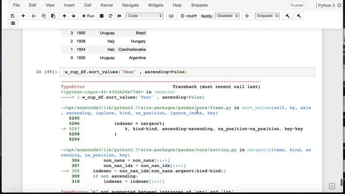Move selected cell up arrow

[x=64, y=16]
